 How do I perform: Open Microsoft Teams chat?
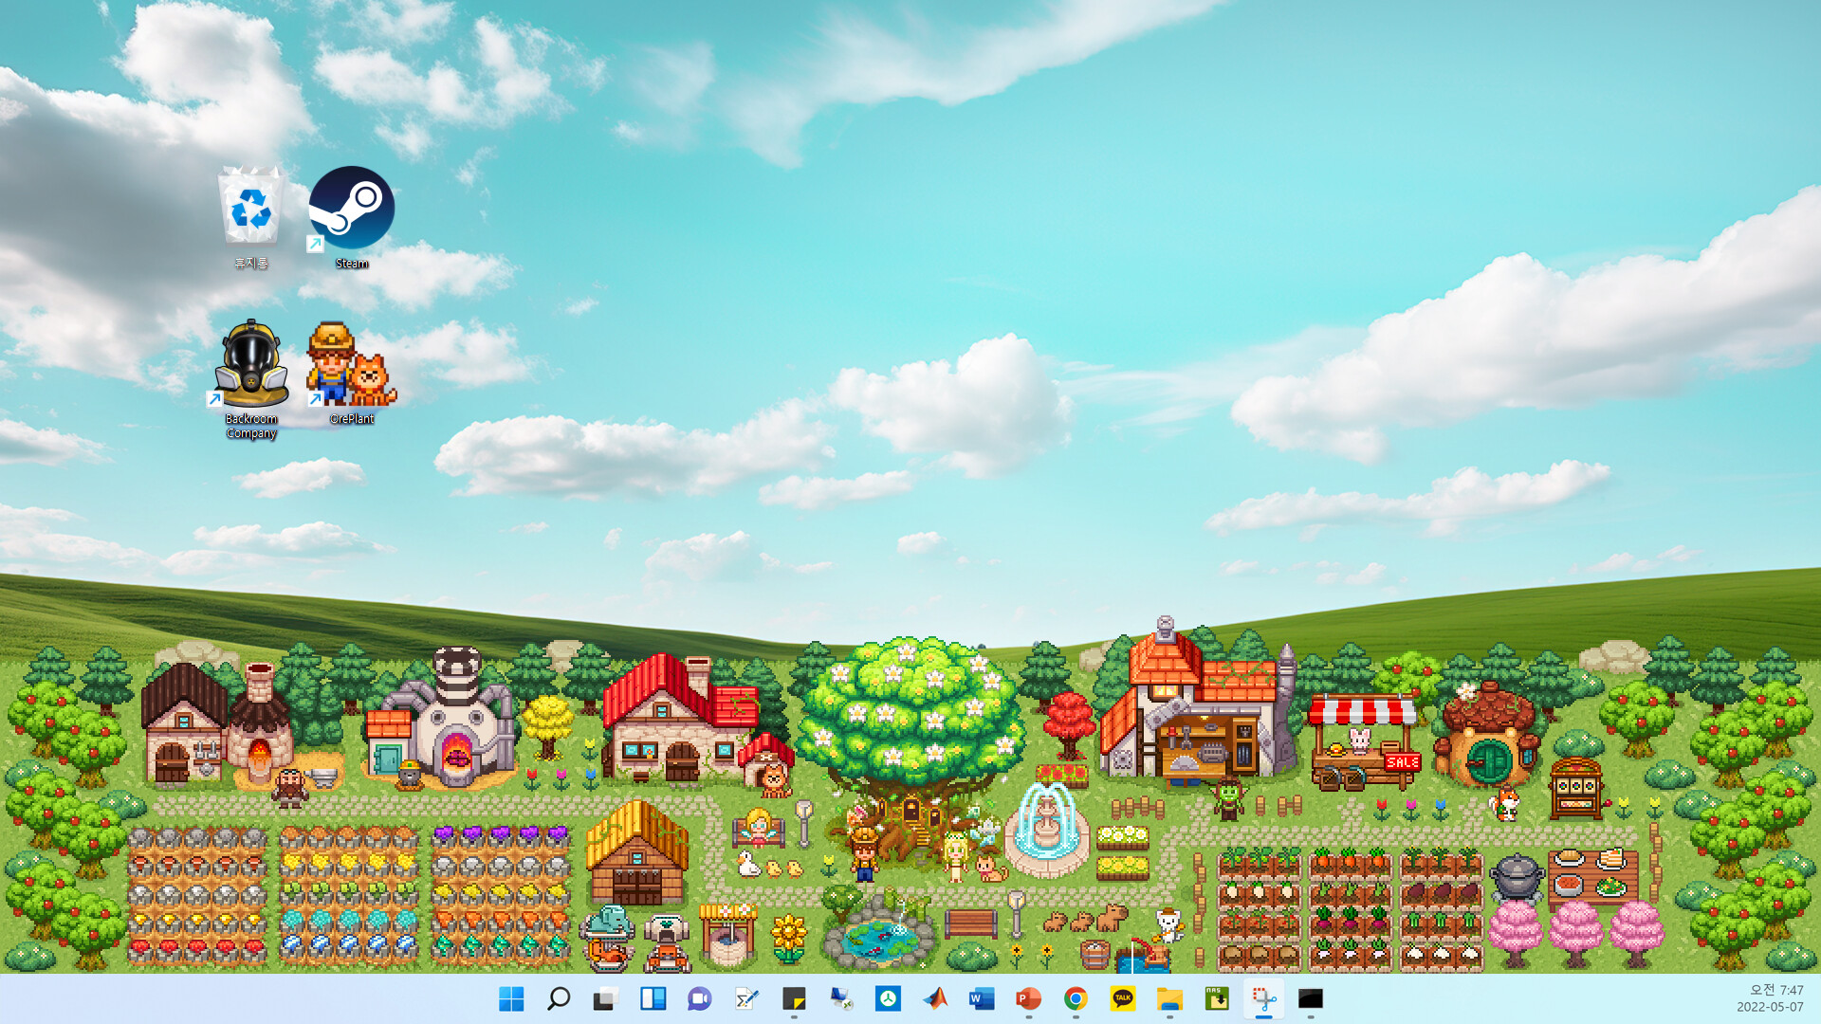click(x=699, y=998)
